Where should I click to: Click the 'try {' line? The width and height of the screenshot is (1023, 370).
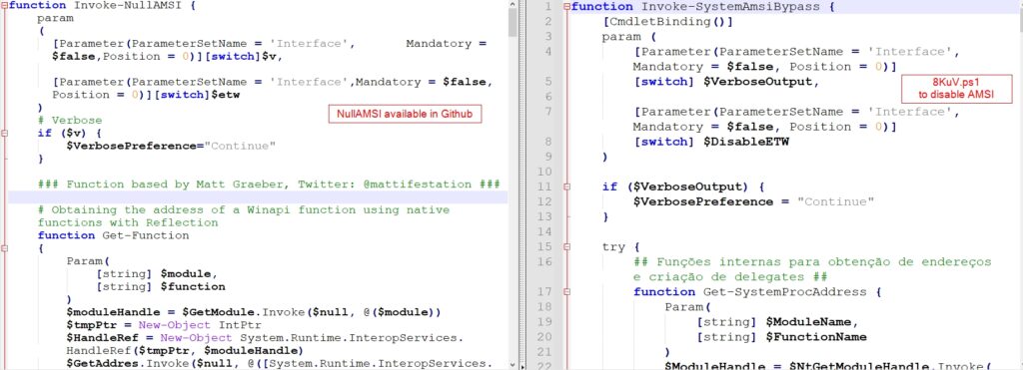click(x=621, y=247)
